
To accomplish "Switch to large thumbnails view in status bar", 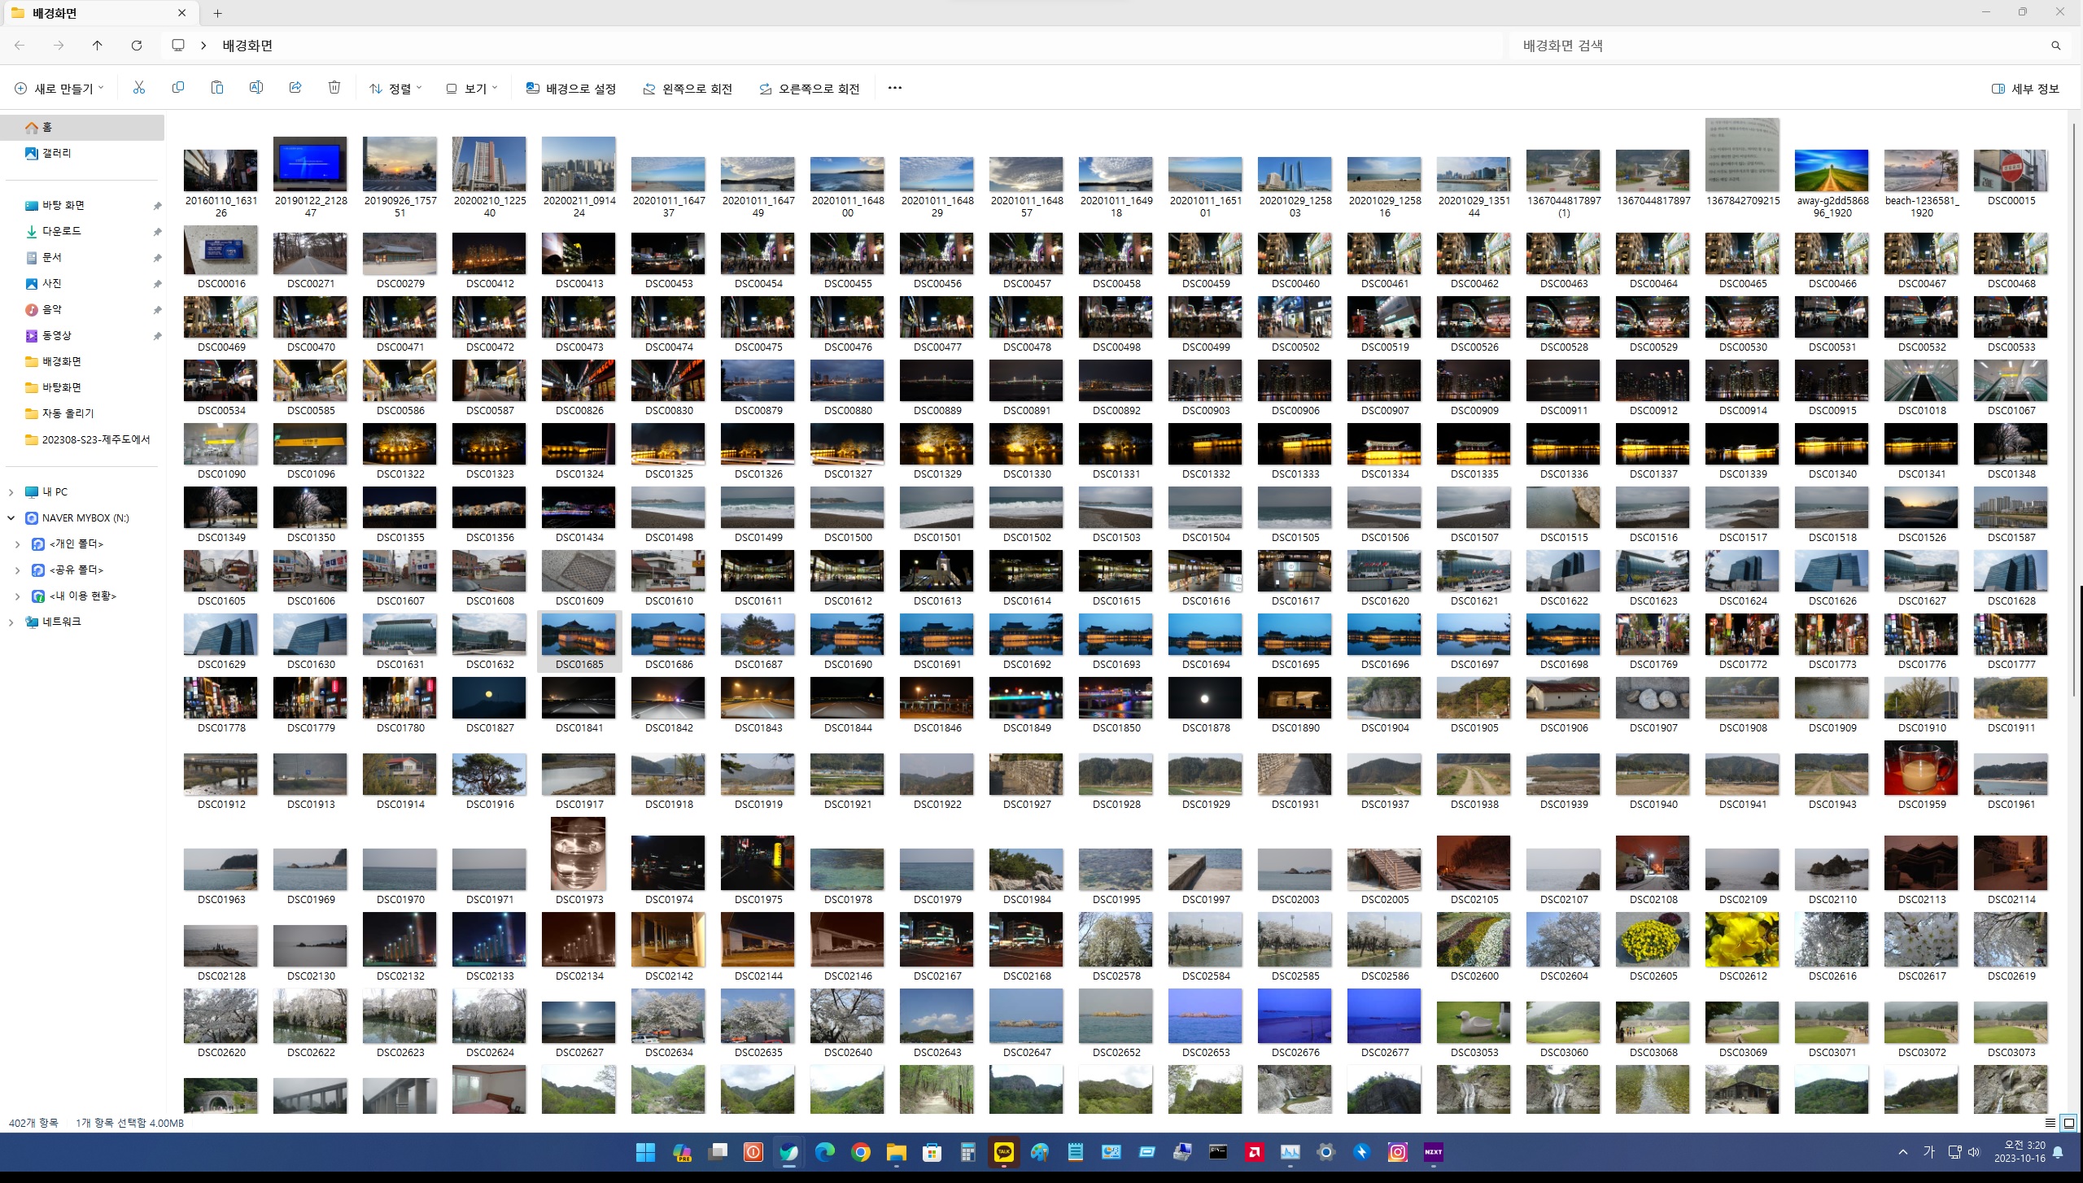I will (2068, 1123).
